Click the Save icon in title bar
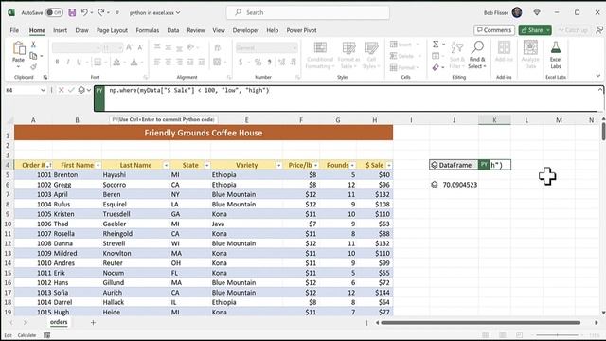 [72, 12]
